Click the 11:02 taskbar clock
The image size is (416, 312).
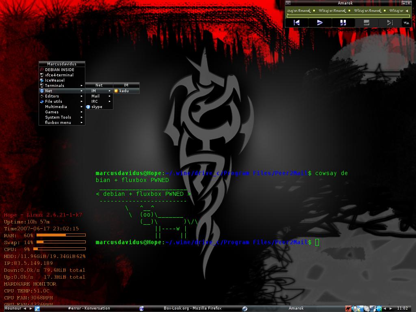tap(403, 308)
